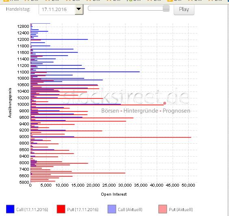Click the x-axis label '25,000'
Screen dimensions: 229x216
[x=109, y=185]
